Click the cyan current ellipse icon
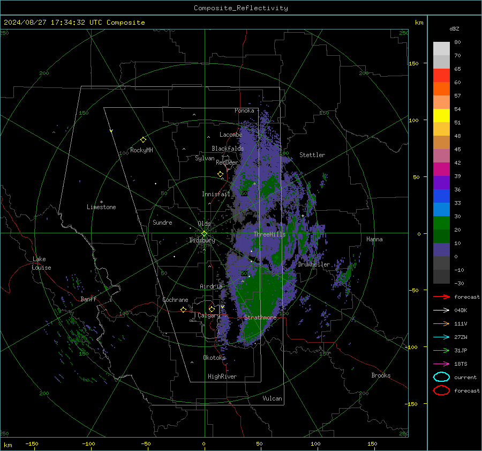This screenshot has width=482, height=451. (x=441, y=377)
